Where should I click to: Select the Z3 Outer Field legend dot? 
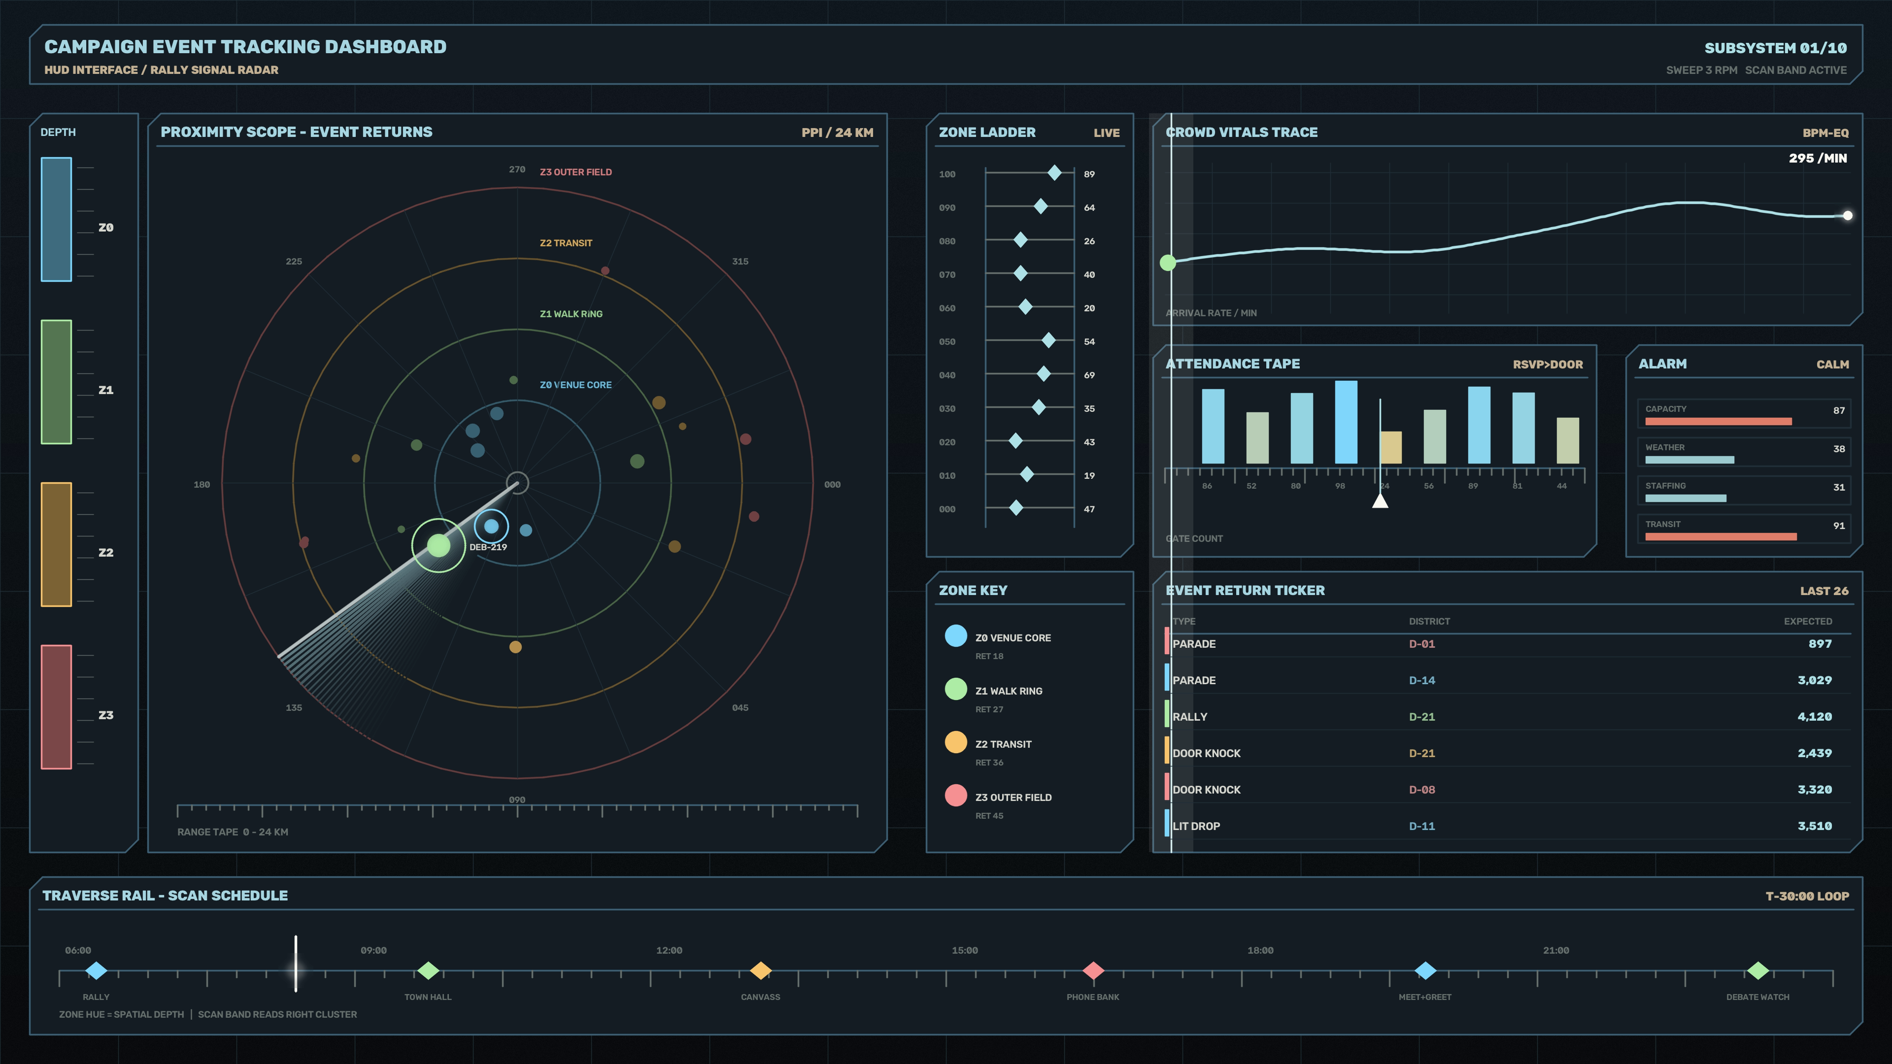[x=955, y=795]
